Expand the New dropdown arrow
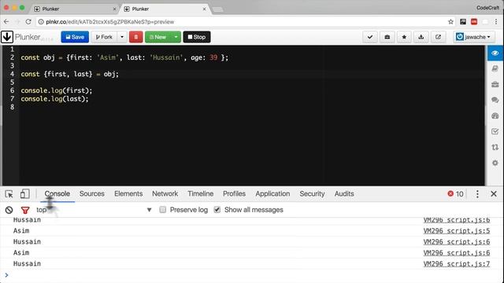The height and width of the screenshot is (283, 504). (176, 37)
